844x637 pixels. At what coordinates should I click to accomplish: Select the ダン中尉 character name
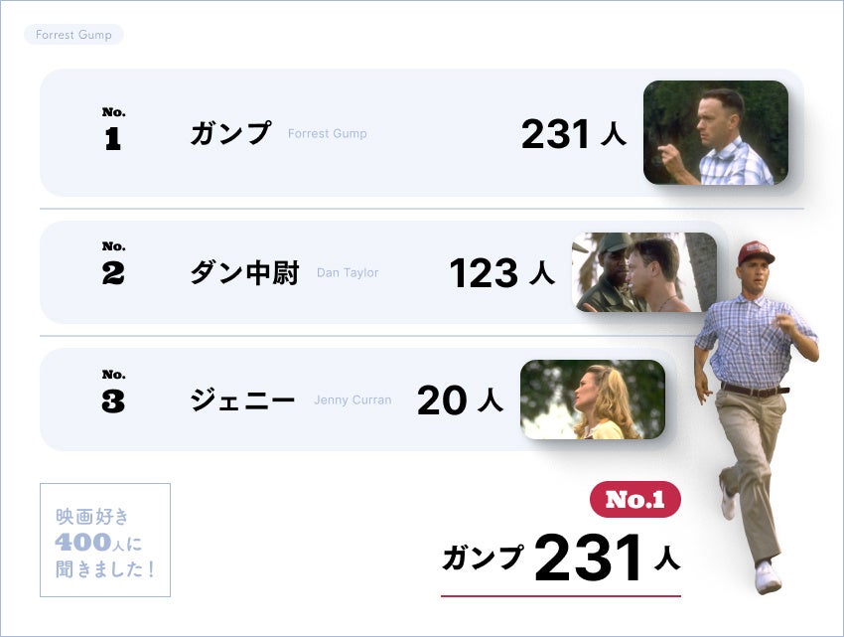click(x=244, y=272)
